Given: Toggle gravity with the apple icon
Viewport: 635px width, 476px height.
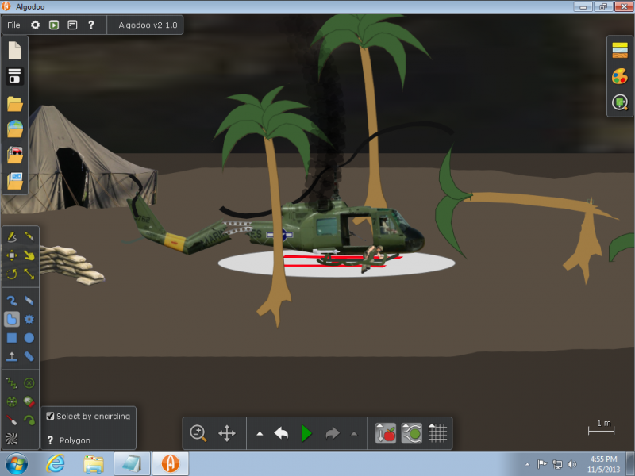Looking at the screenshot, I should pos(386,433).
